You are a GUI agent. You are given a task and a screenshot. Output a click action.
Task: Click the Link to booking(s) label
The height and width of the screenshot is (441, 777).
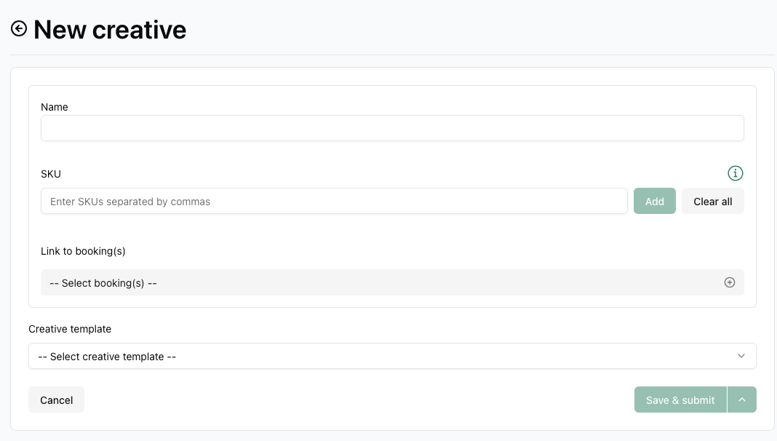click(83, 251)
